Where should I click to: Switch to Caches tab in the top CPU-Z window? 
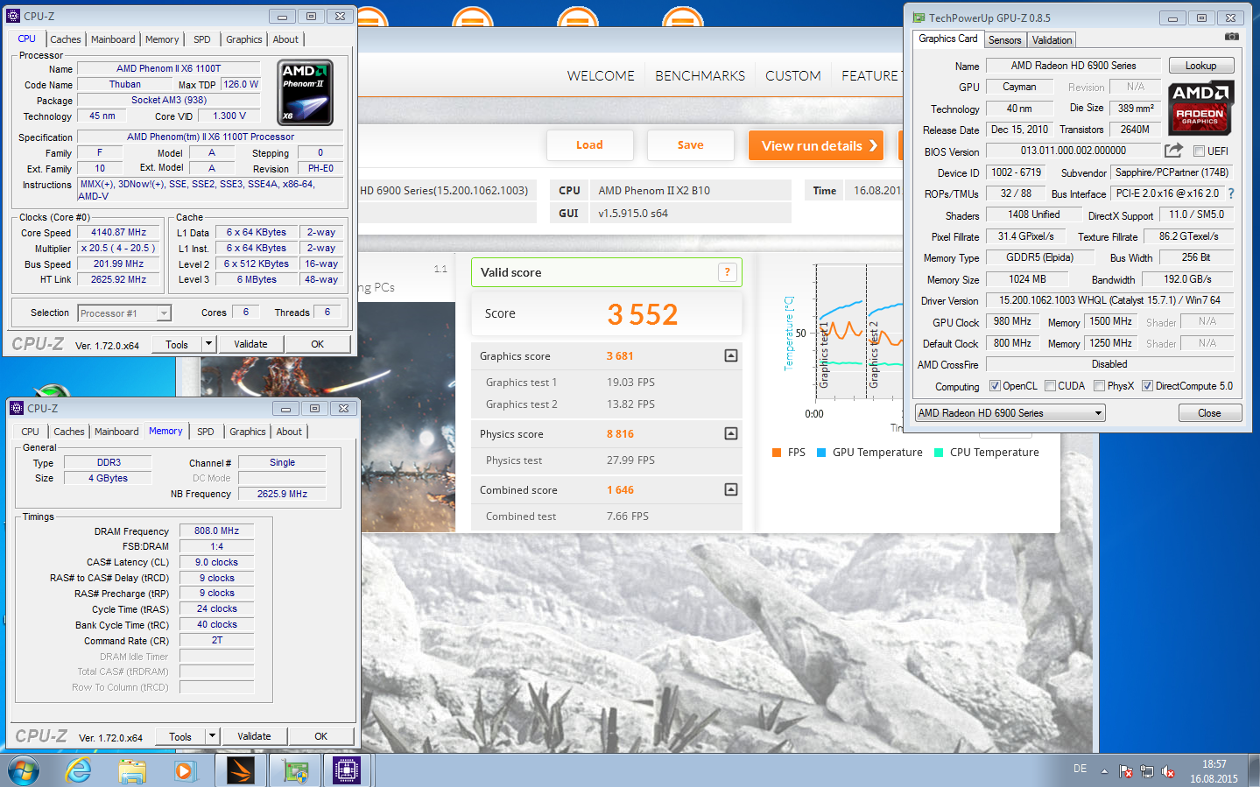(66, 39)
